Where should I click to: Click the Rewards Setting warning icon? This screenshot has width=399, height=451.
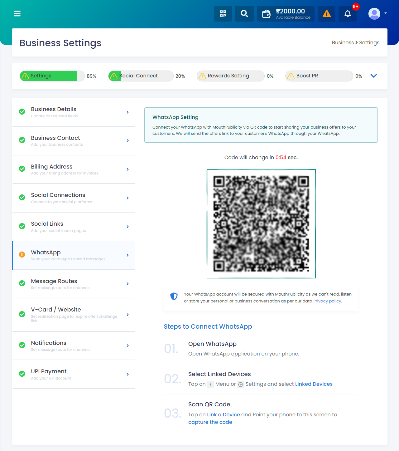(202, 76)
